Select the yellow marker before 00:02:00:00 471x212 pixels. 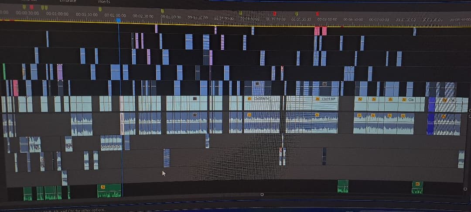pos(100,9)
